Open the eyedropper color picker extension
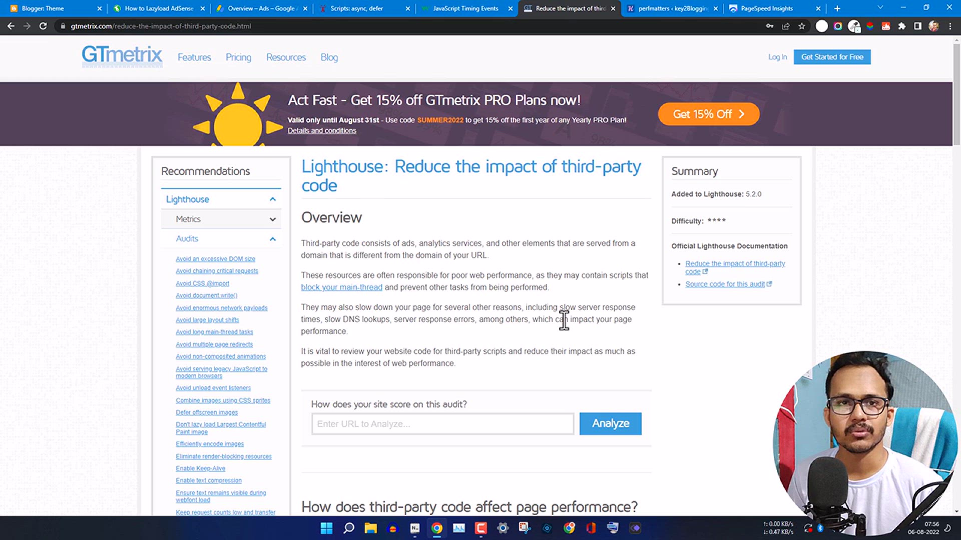Image resolution: width=961 pixels, height=540 pixels. [x=854, y=26]
